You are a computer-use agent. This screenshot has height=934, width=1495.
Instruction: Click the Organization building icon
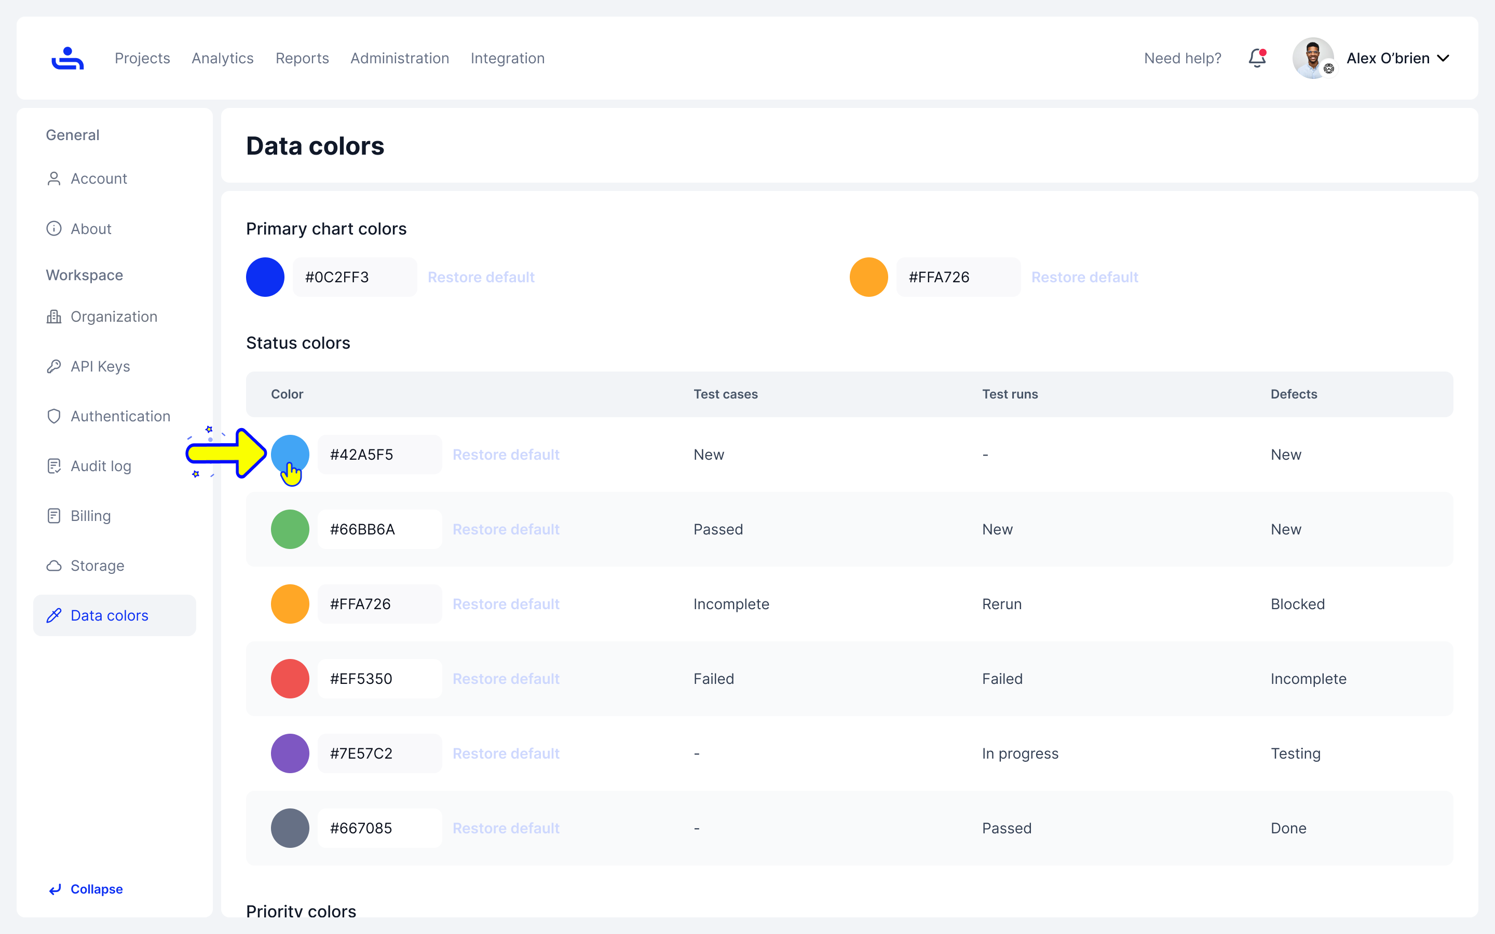(x=54, y=317)
